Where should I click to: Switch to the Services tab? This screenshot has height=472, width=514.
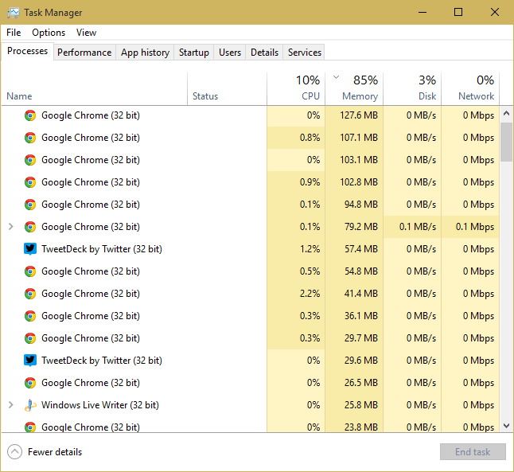pyautogui.click(x=305, y=53)
